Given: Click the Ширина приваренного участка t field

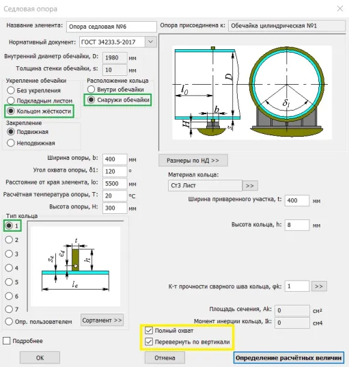Looking at the screenshot, I should pyautogui.click(x=297, y=201).
